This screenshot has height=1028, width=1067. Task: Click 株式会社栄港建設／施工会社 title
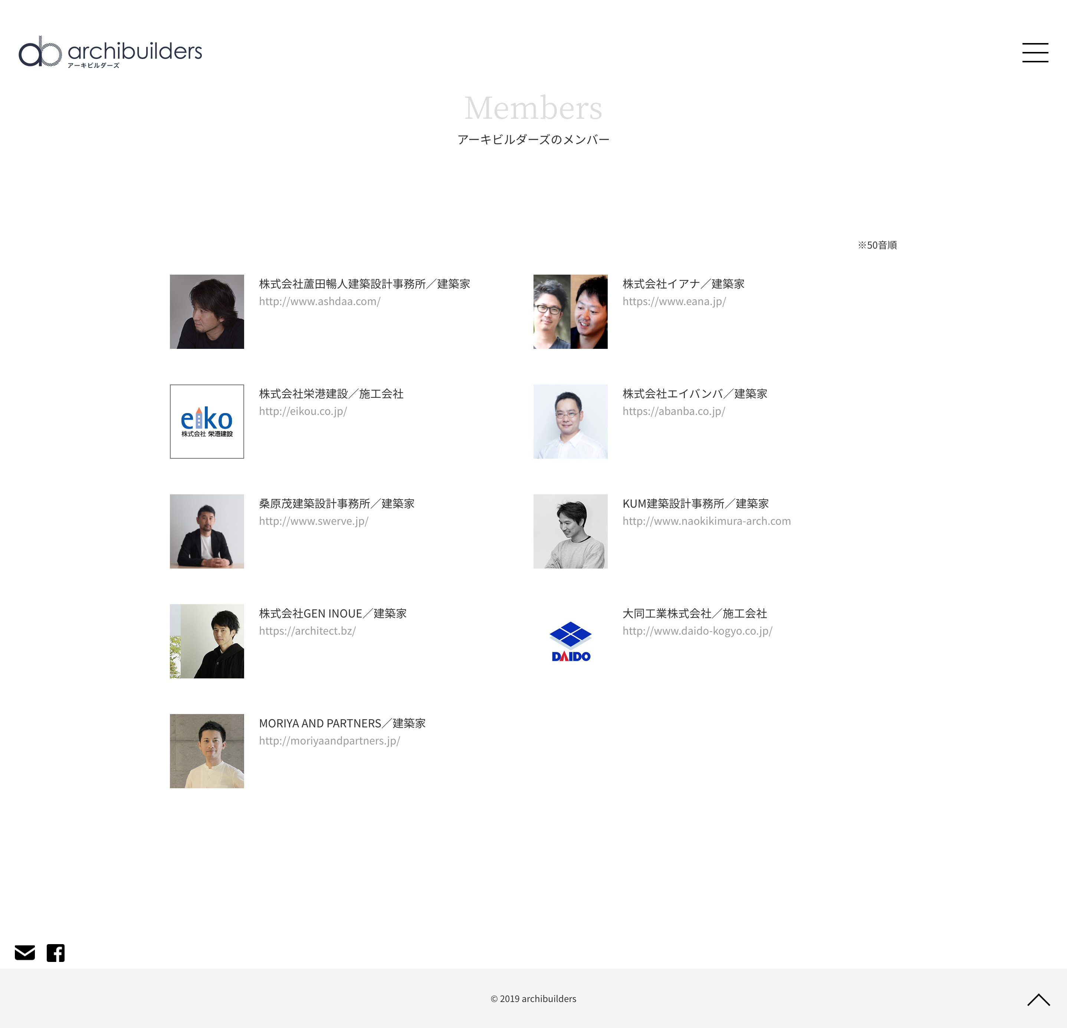click(x=331, y=394)
